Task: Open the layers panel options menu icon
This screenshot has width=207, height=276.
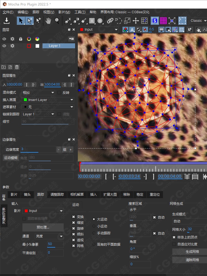Action: click(71, 39)
